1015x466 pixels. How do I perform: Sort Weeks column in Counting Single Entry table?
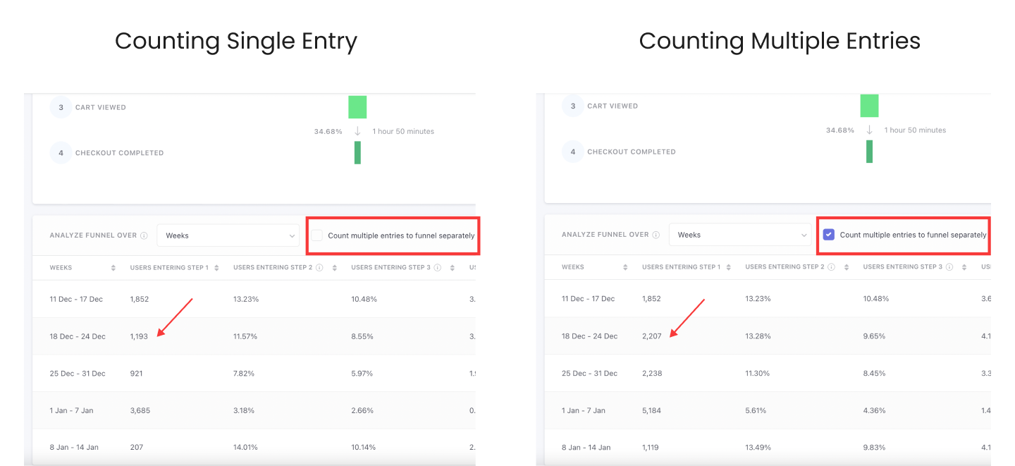click(113, 268)
